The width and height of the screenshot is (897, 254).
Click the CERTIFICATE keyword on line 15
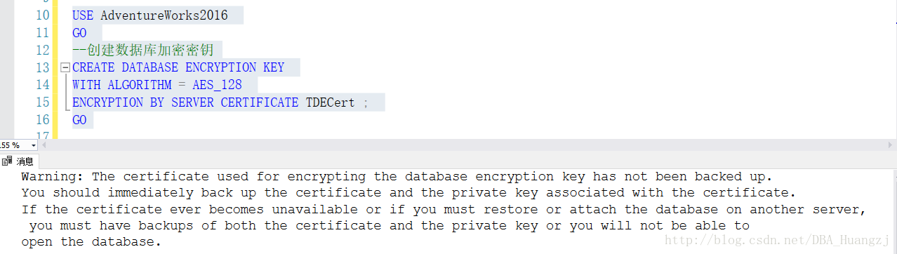[x=260, y=102]
